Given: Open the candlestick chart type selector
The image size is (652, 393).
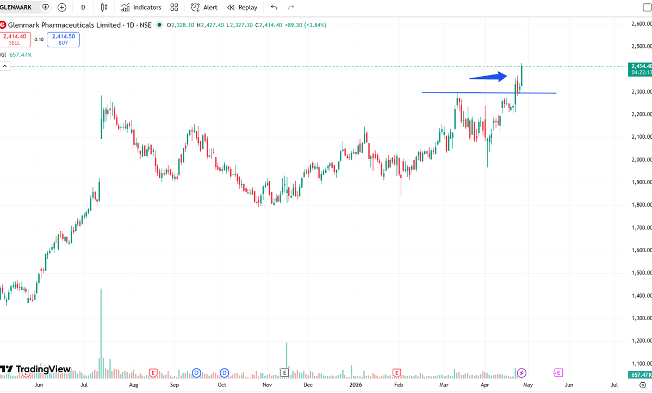Looking at the screenshot, I should click(x=104, y=7).
